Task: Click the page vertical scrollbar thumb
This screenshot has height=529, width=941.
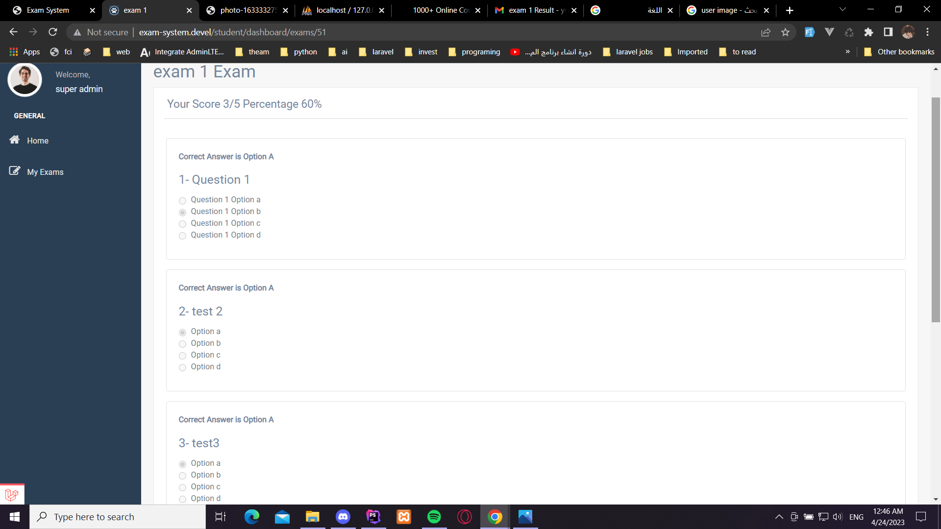Action: [x=936, y=210]
